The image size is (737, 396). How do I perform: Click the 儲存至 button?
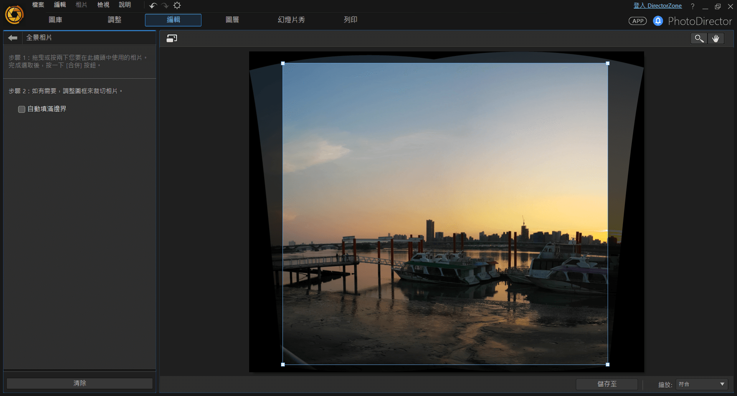tap(607, 384)
